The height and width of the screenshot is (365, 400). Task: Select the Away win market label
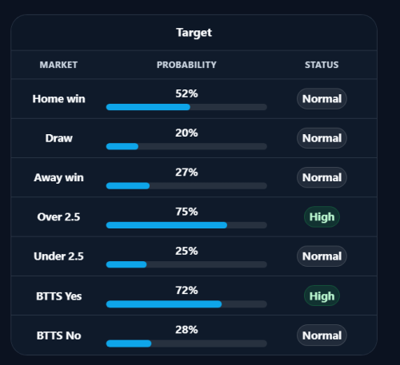coord(58,177)
